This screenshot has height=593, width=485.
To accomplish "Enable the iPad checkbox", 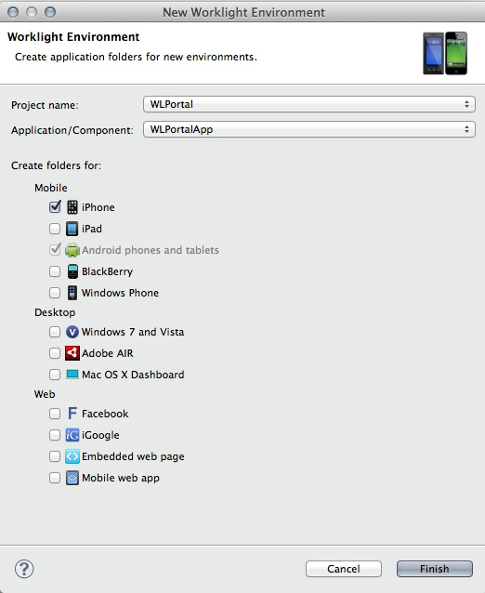I will [x=55, y=229].
